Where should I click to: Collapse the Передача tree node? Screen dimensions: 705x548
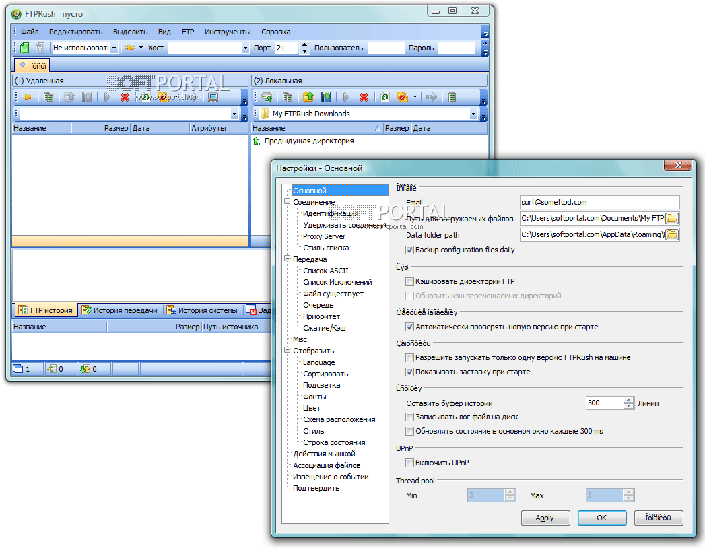pos(288,259)
